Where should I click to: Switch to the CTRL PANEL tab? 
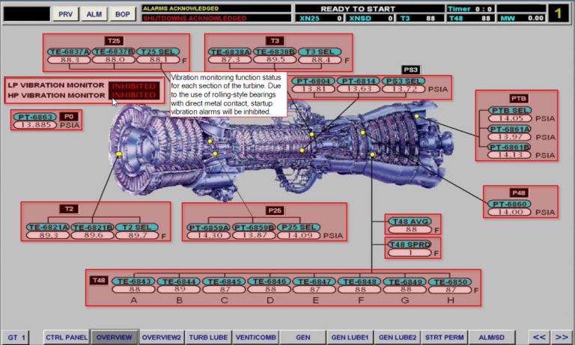coord(67,338)
